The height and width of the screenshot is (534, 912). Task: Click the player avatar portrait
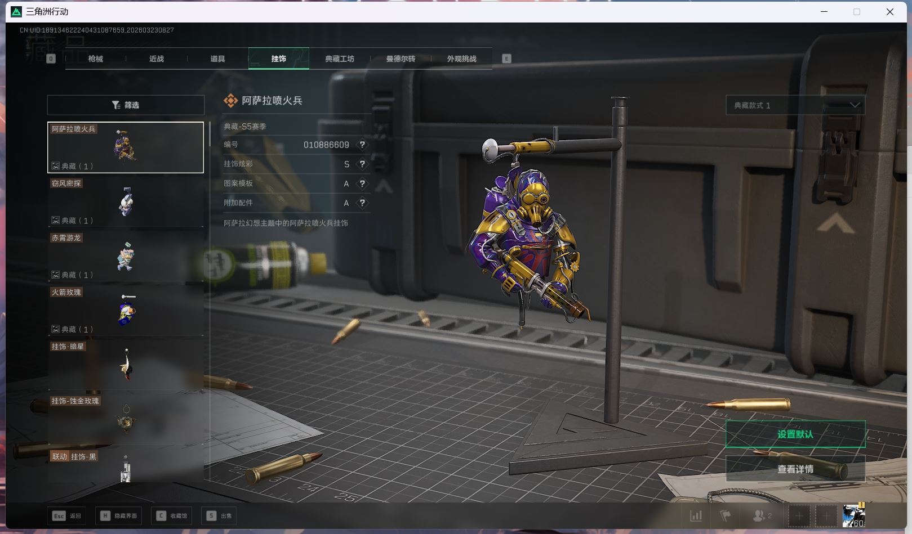pos(853,515)
